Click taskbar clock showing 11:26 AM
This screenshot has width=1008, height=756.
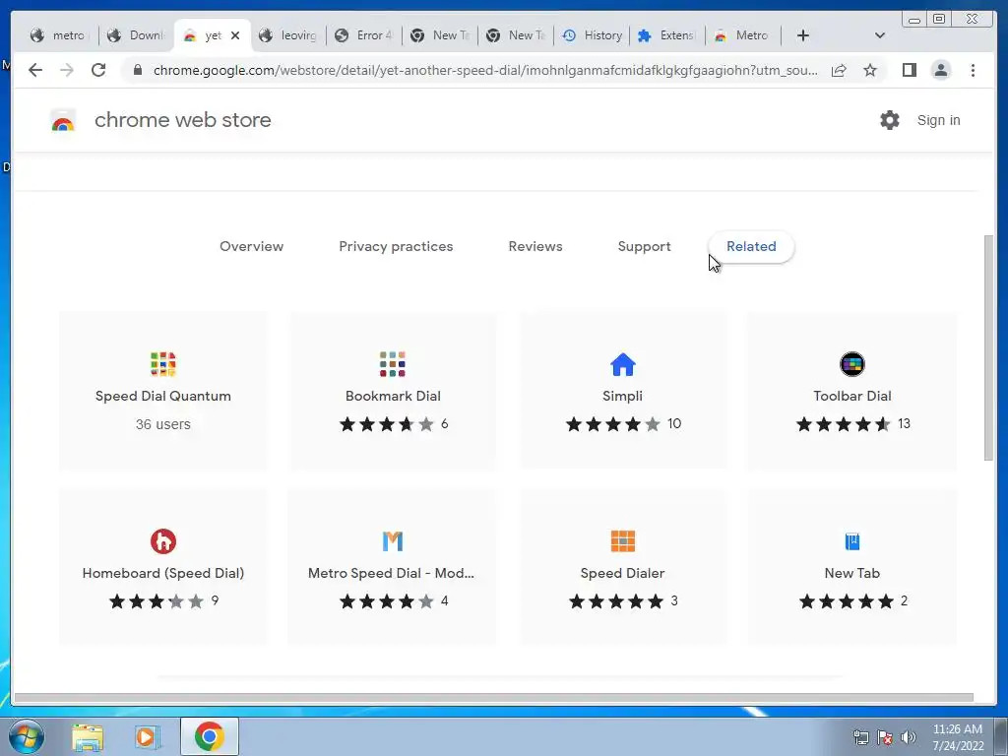pyautogui.click(x=957, y=736)
